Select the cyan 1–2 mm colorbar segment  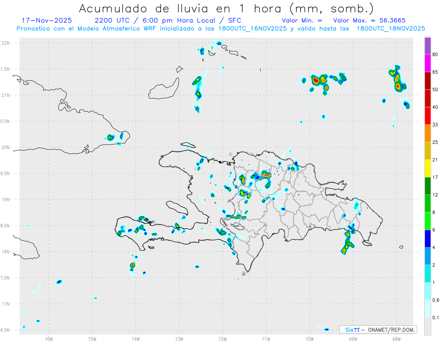pyautogui.click(x=428, y=274)
